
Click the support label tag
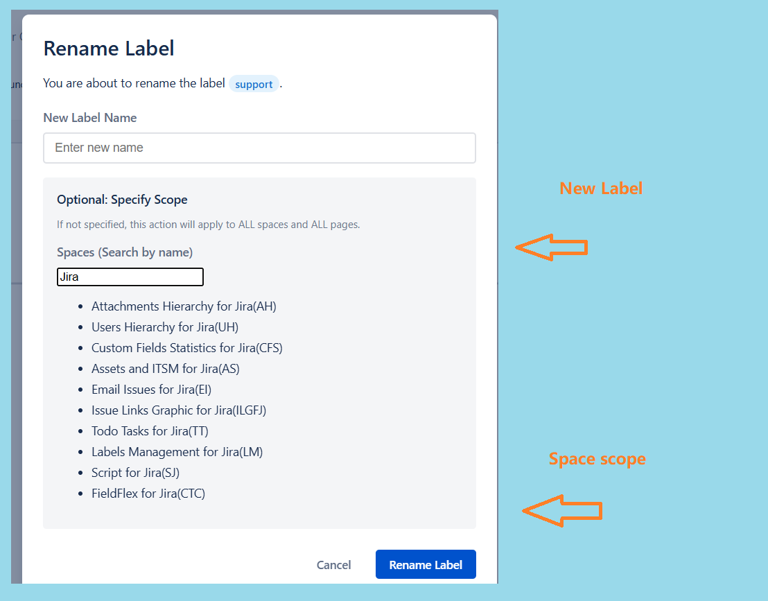coord(254,85)
